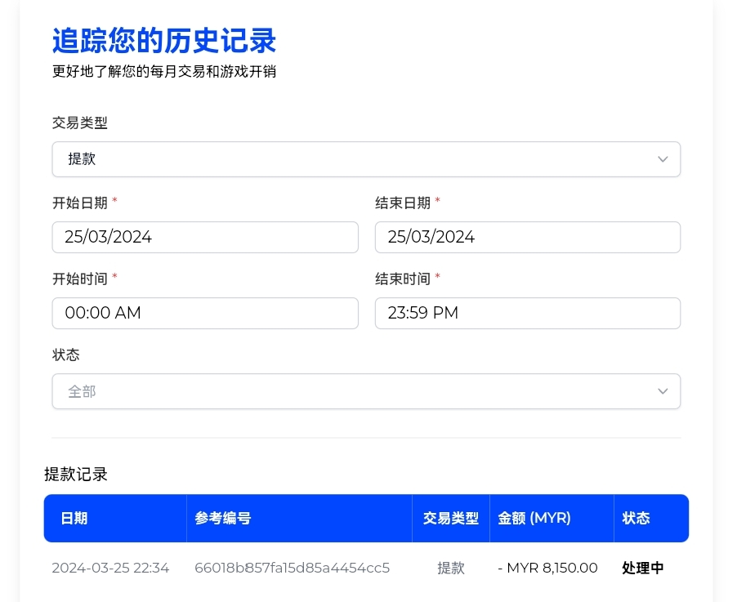Click the 开始日期 date field
Image resolution: width=737 pixels, height=602 pixels.
point(205,237)
